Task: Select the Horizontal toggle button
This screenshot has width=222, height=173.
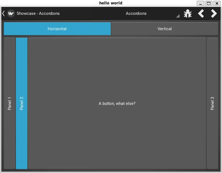Action: point(57,29)
